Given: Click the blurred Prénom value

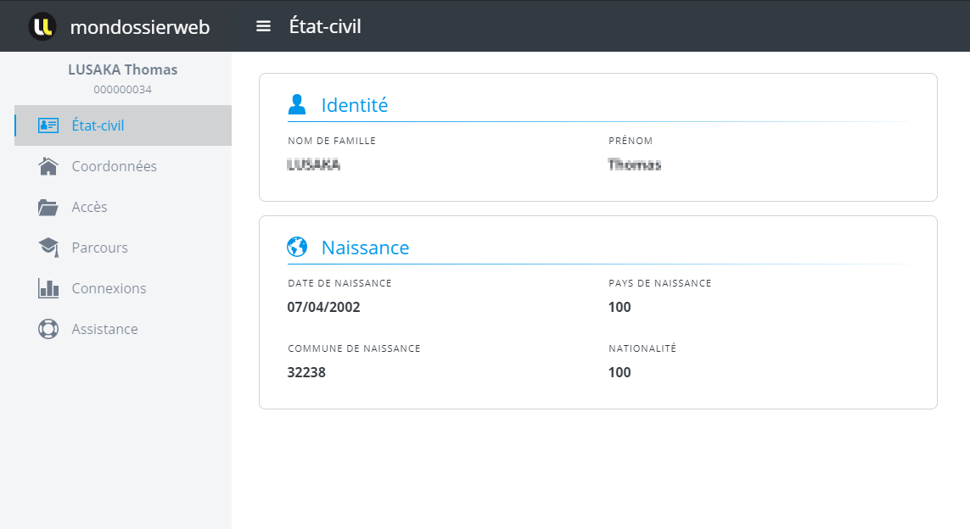Looking at the screenshot, I should (635, 165).
